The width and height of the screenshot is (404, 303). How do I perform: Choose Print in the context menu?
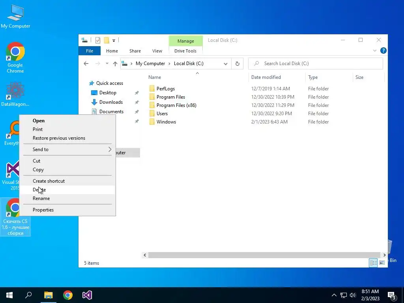click(67, 129)
